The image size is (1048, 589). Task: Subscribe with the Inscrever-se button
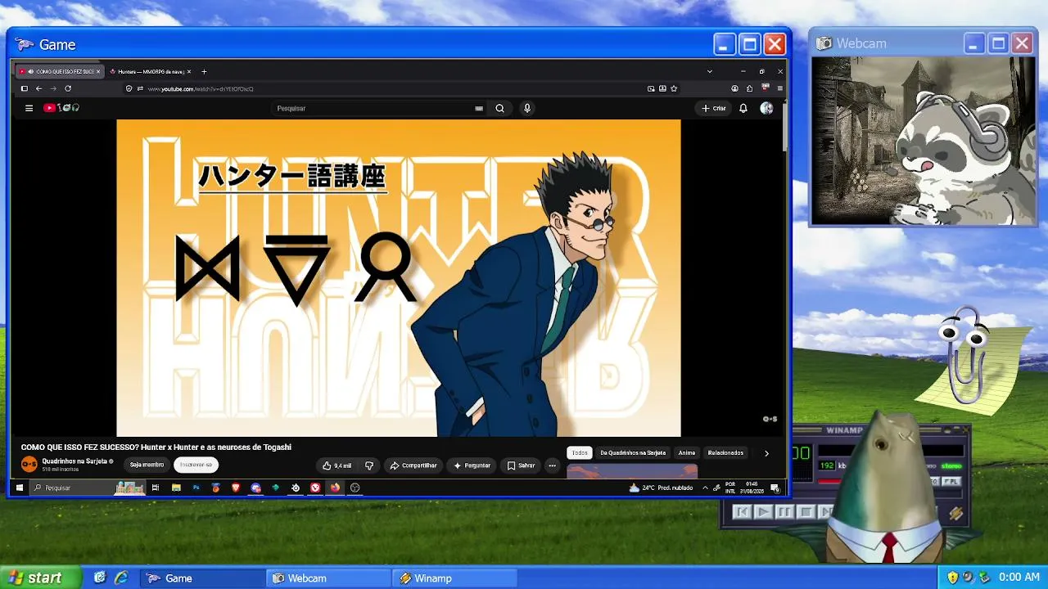pyautogui.click(x=196, y=465)
